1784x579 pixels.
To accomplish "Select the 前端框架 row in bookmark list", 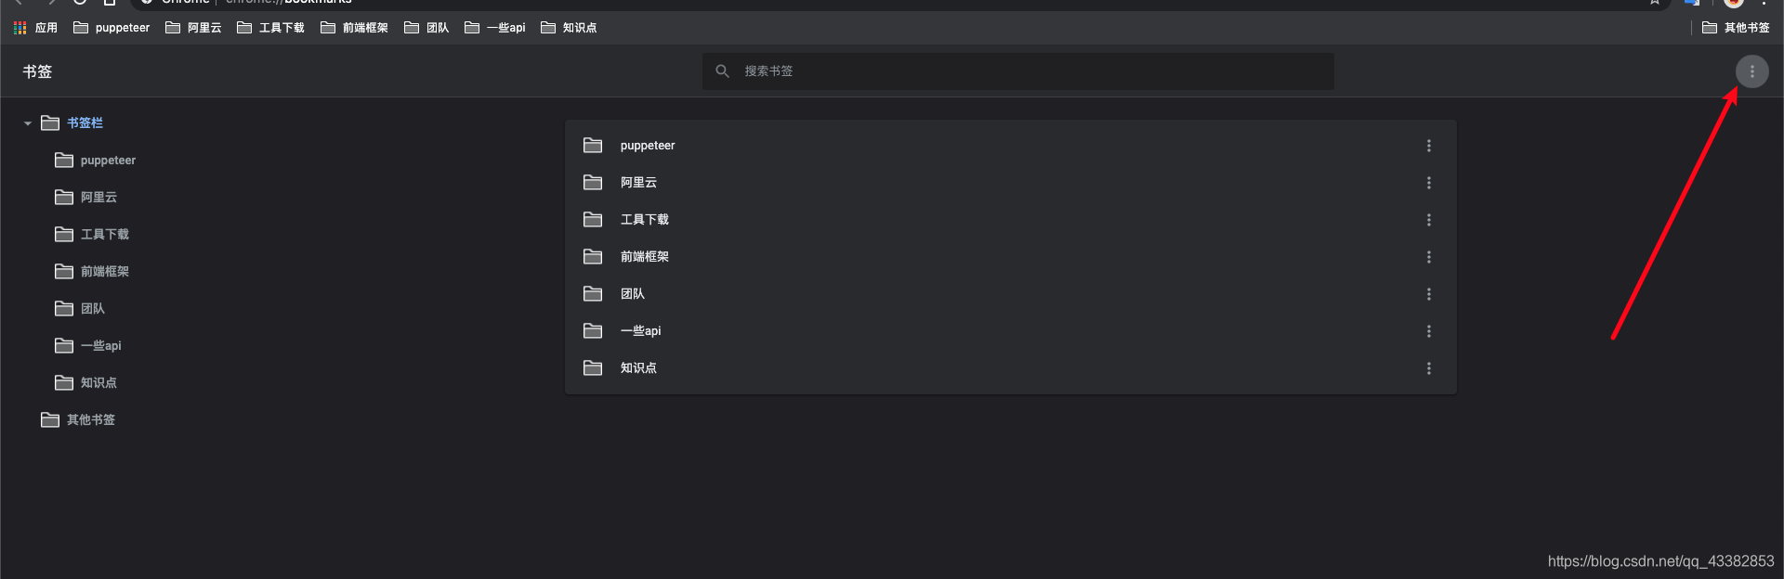I will click(1011, 257).
